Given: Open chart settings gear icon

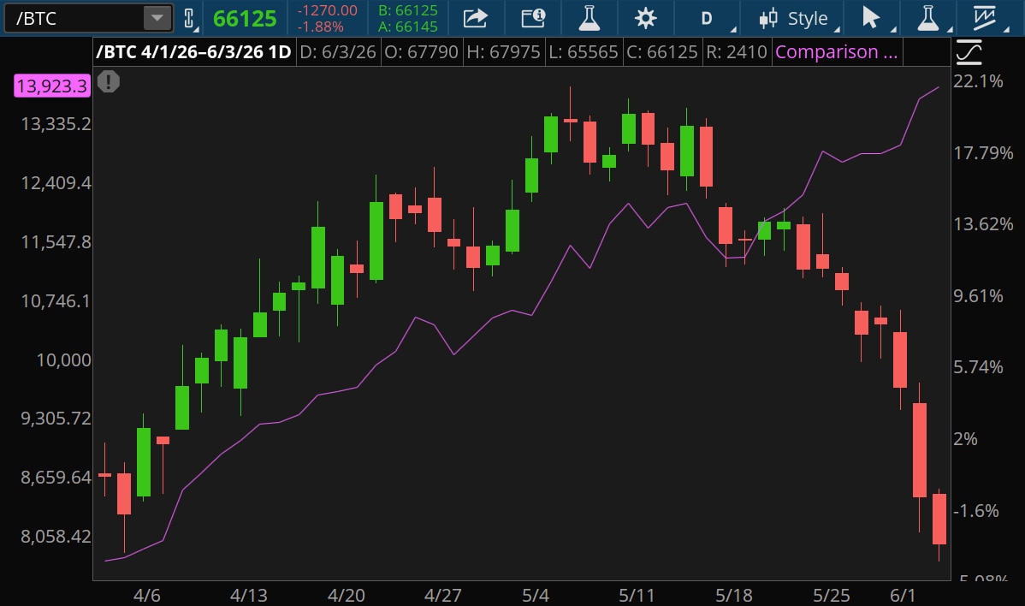Looking at the screenshot, I should tap(645, 18).
